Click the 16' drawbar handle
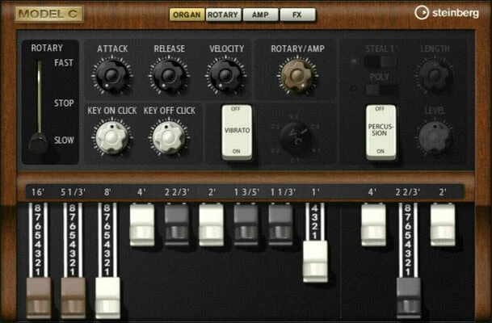492x323 pixels. [38, 296]
